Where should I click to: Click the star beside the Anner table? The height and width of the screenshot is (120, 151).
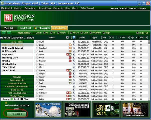pyautogui.click(x=37, y=77)
